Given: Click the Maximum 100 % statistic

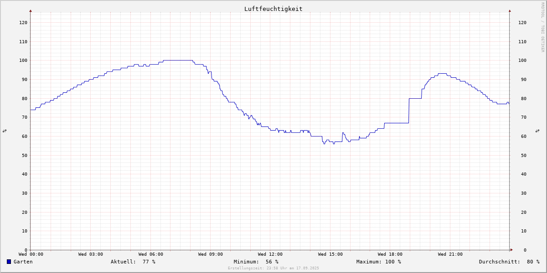Looking at the screenshot, I should point(378,262).
